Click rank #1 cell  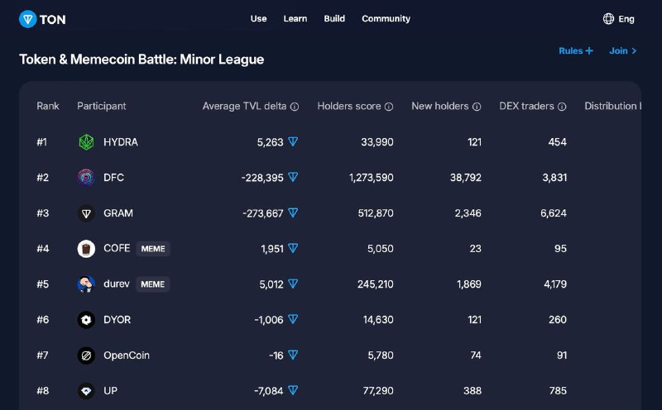(42, 142)
